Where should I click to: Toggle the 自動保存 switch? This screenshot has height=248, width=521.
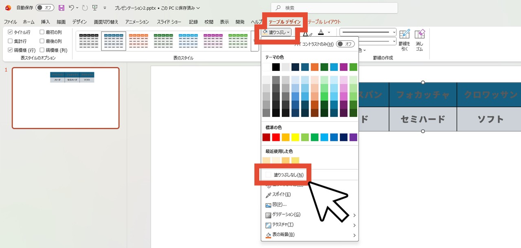point(45,8)
